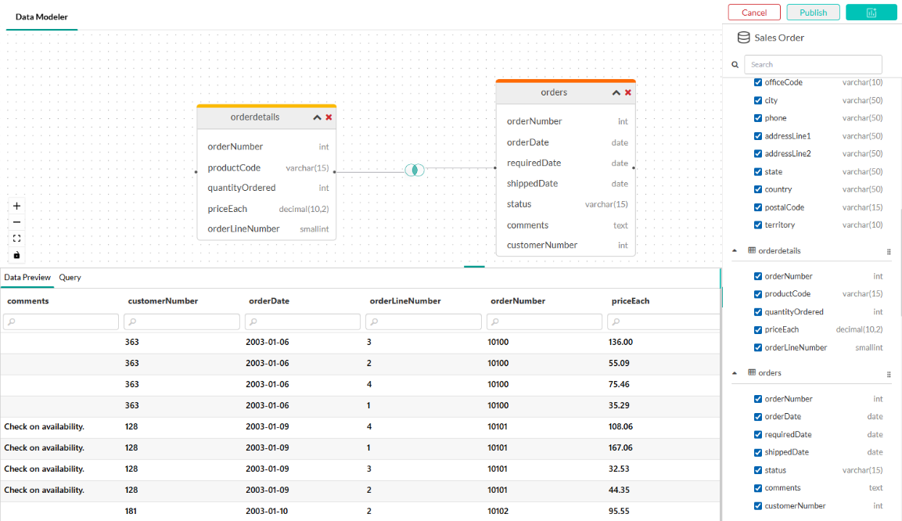The image size is (902, 521).
Task: Click the date cell 2003-01-10
Action: 267,511
